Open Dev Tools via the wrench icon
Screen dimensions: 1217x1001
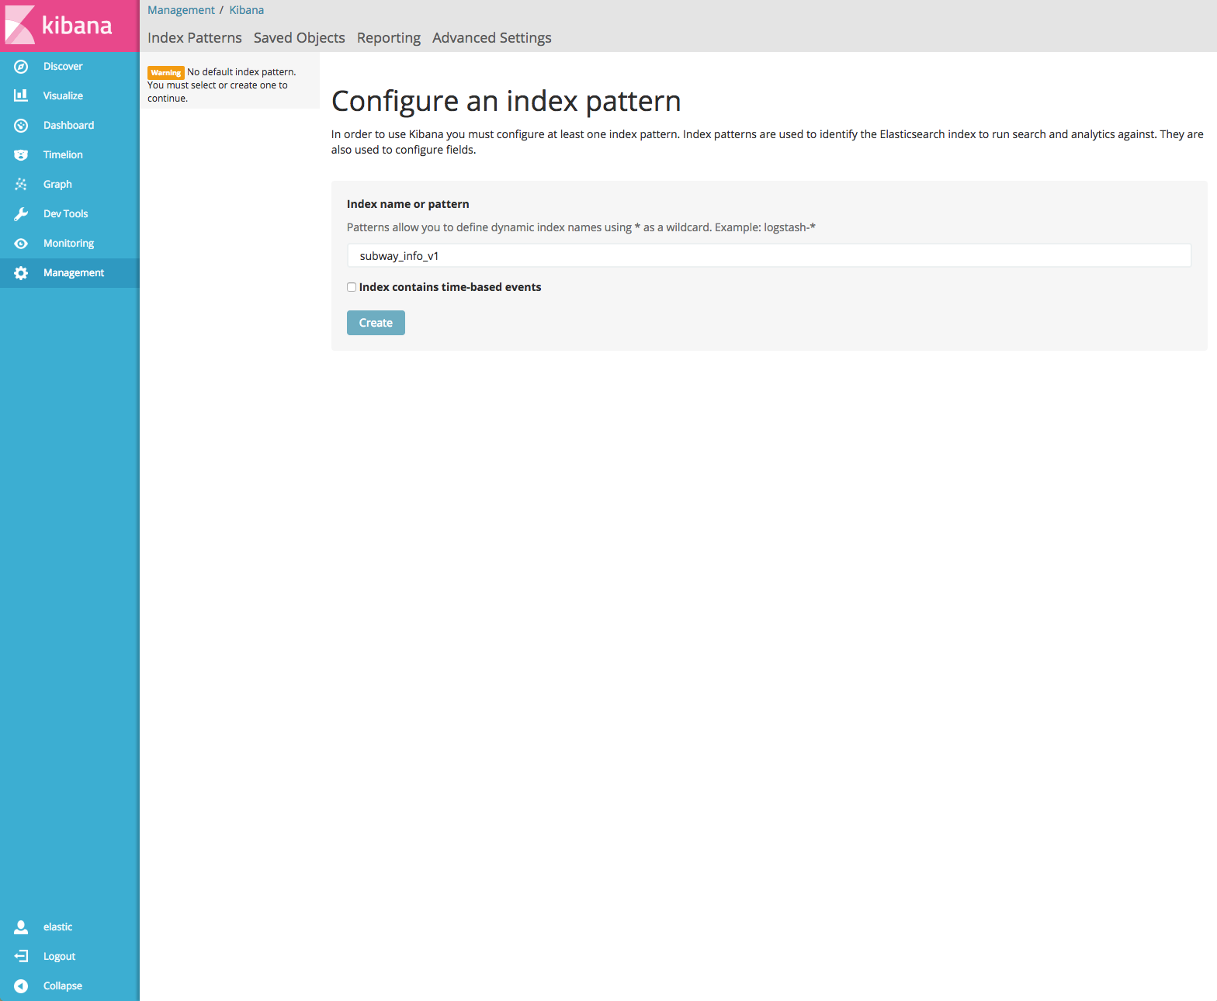point(21,214)
